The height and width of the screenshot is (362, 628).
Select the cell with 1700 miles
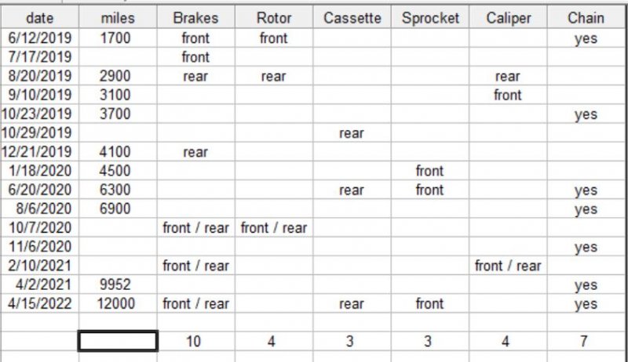coord(118,38)
